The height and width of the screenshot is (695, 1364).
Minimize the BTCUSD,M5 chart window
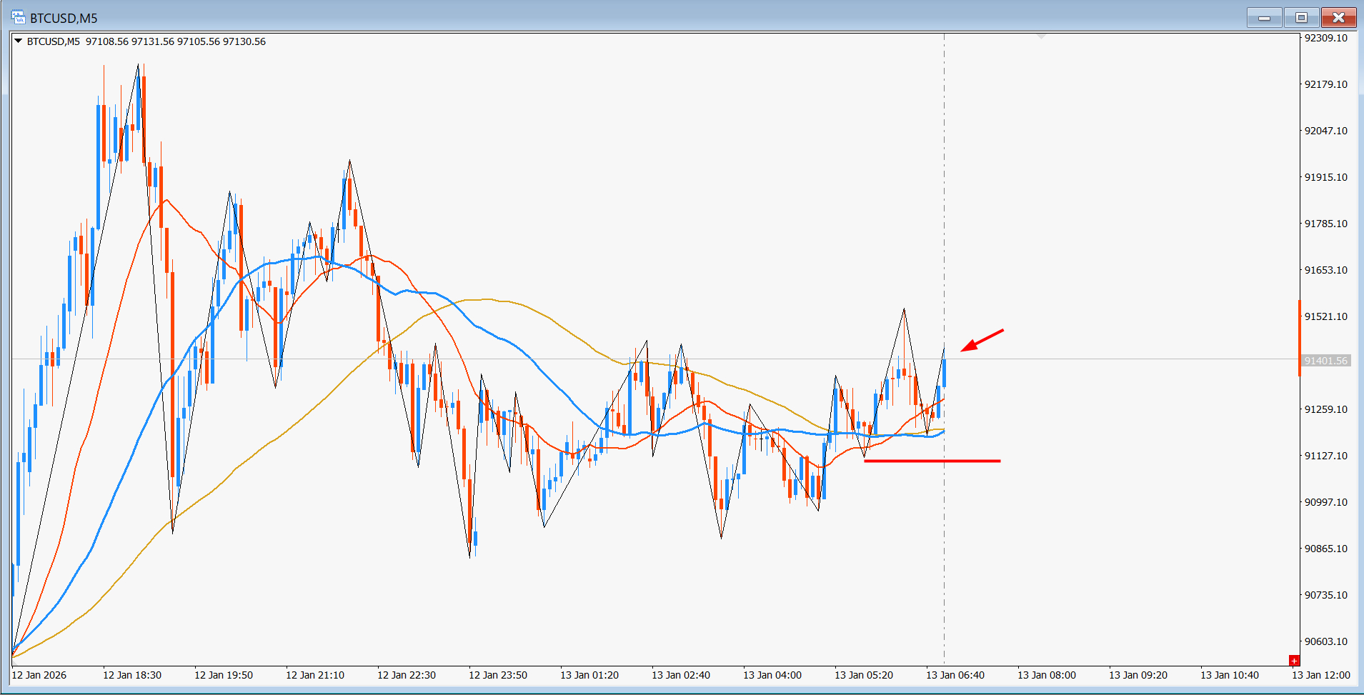(x=1264, y=18)
